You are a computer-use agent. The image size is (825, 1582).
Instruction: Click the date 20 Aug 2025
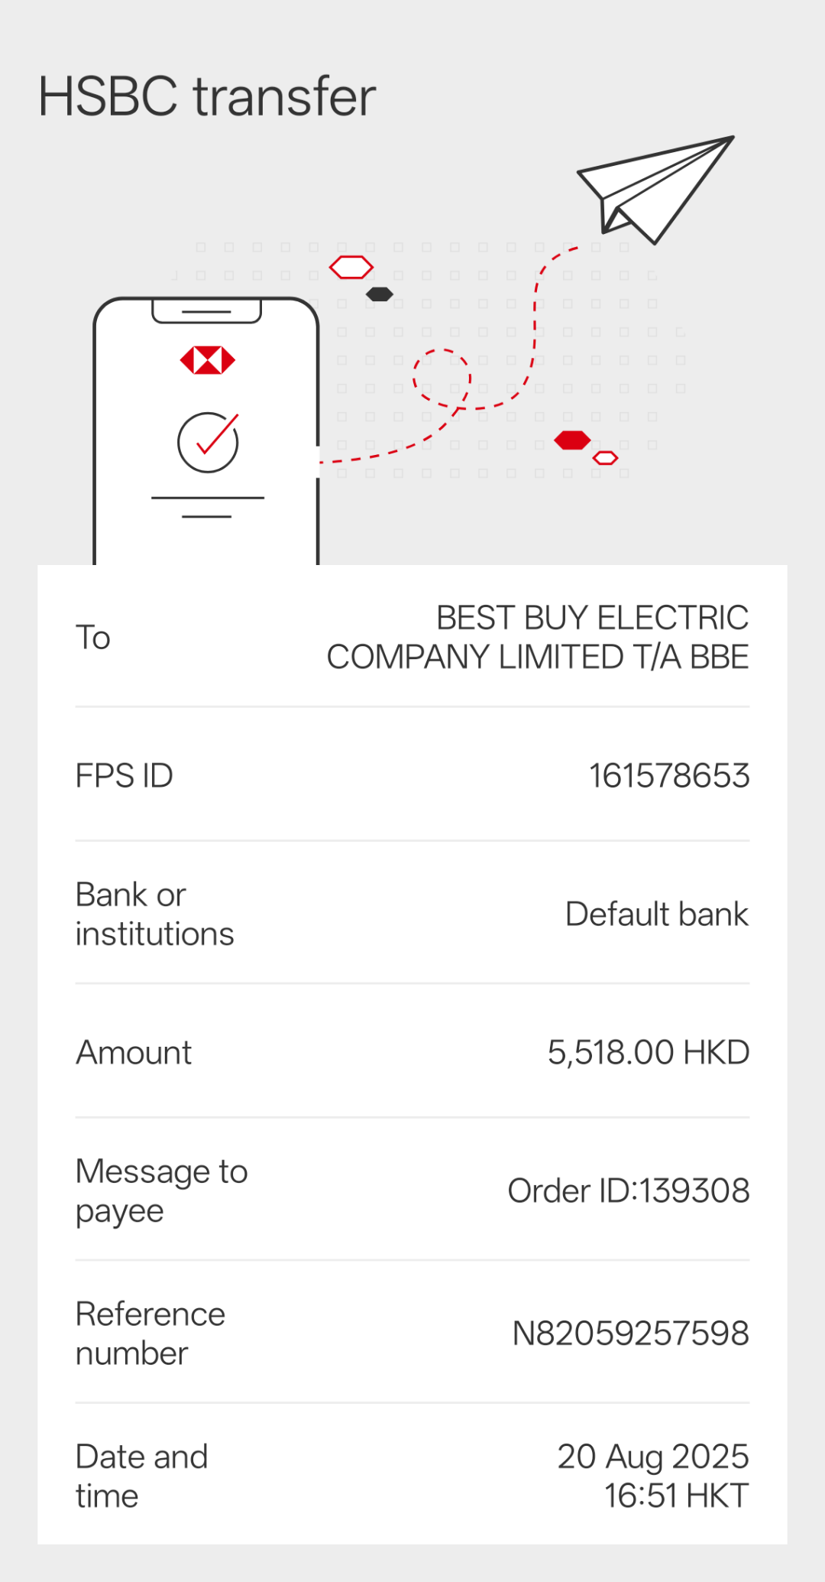[x=653, y=1456]
